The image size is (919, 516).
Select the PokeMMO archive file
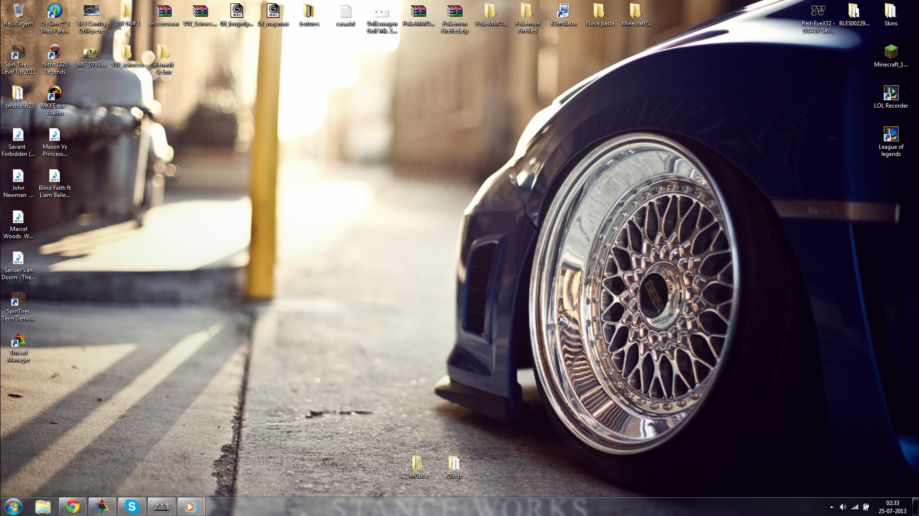pos(418,15)
